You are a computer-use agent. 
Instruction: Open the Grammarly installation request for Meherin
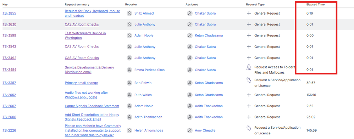point(93,130)
